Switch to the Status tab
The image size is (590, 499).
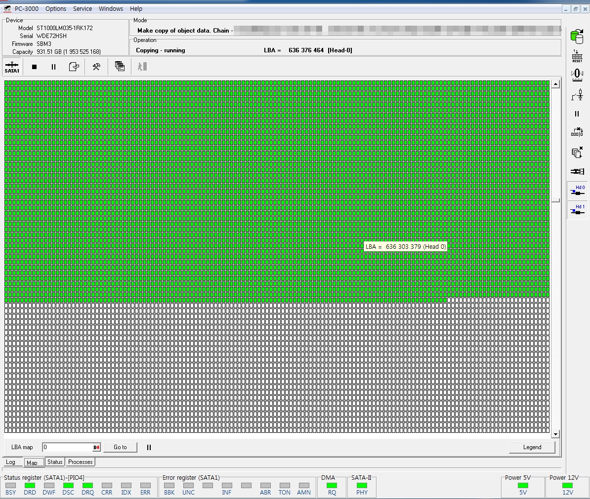coord(54,462)
